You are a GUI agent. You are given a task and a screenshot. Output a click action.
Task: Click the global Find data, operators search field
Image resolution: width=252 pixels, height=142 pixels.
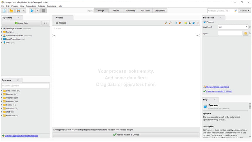coord(221,11)
